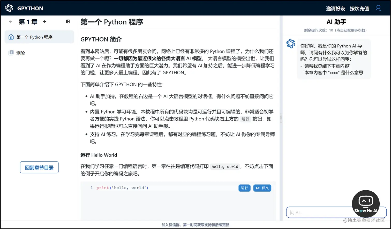
Task: Click the home icon beside 第一个 Python 程序
Action: coord(11,37)
